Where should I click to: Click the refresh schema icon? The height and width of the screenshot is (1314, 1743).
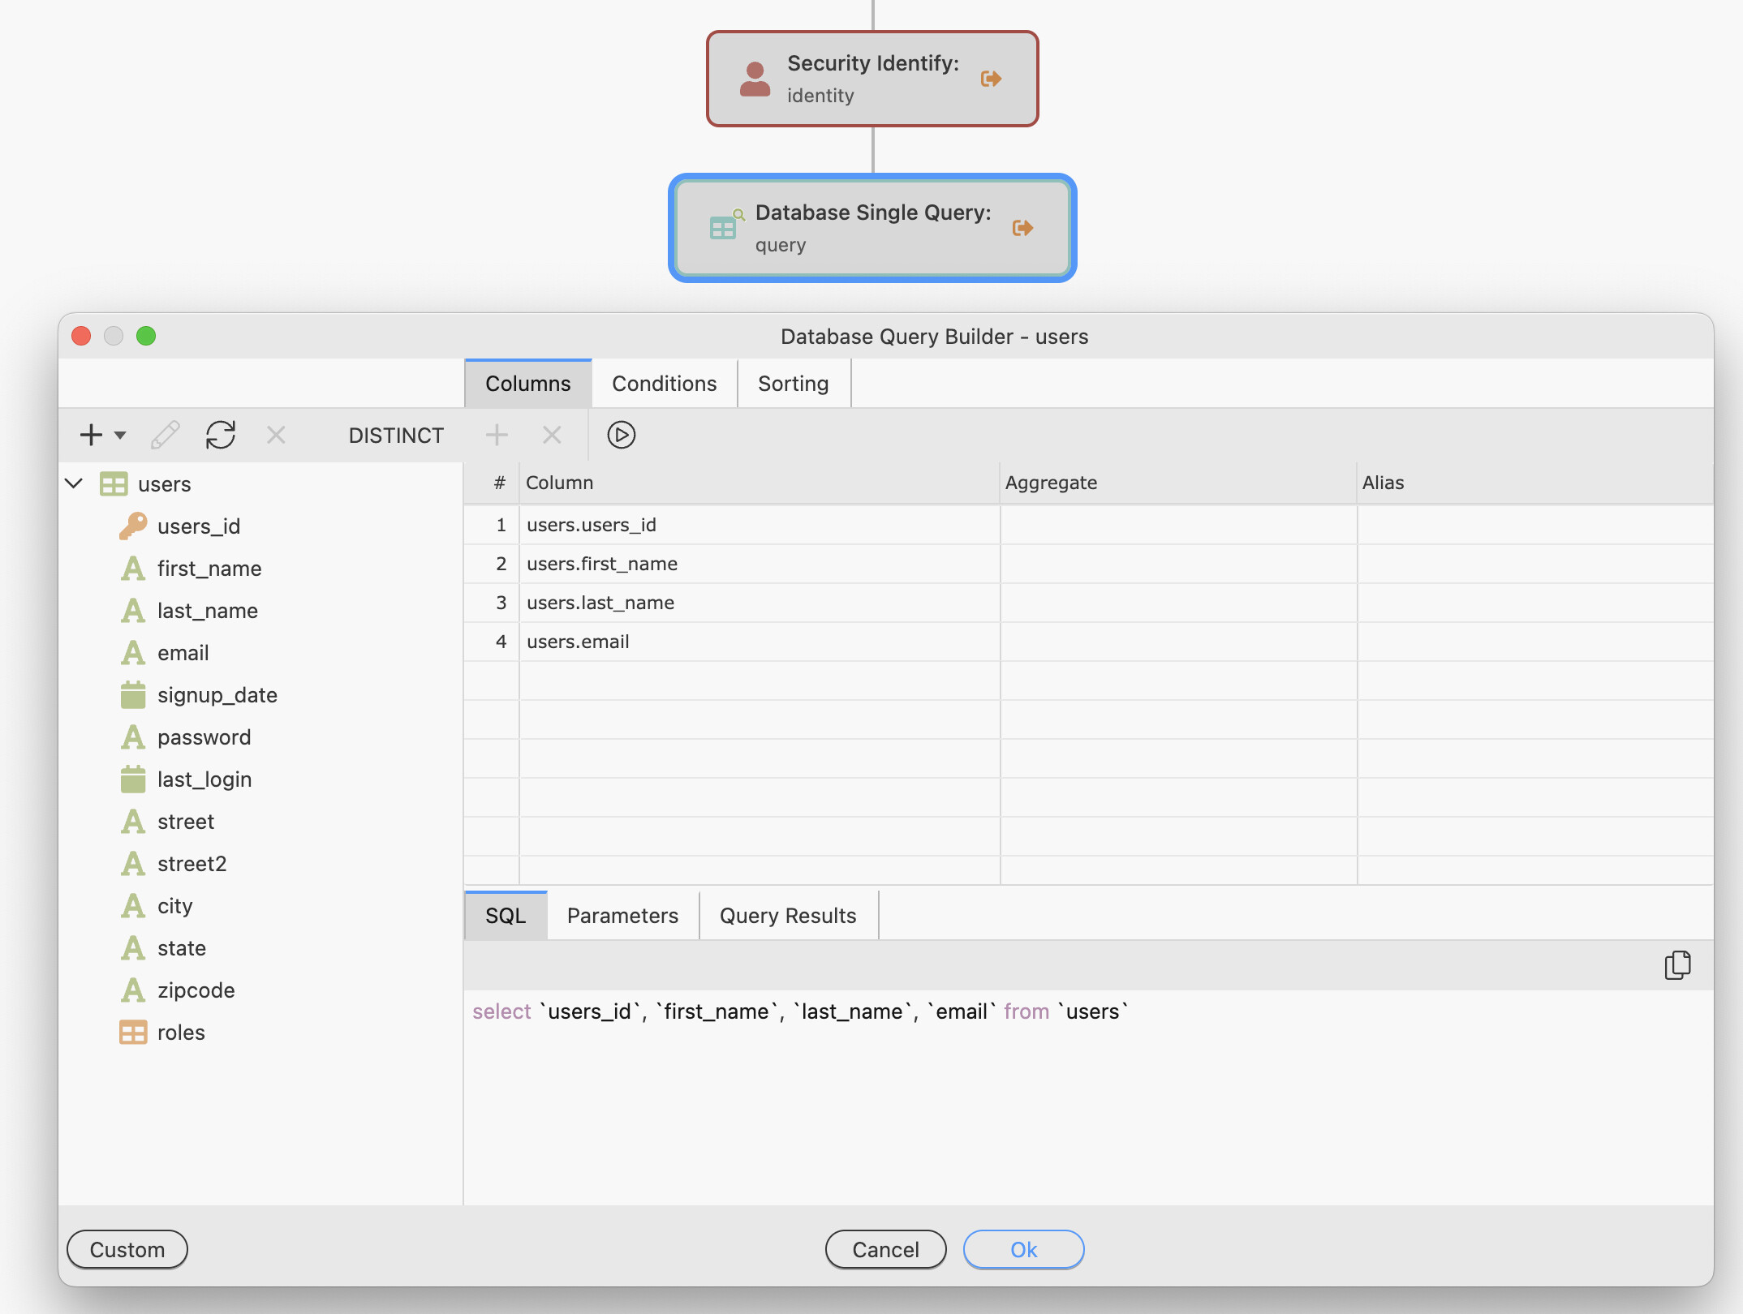[x=221, y=435]
